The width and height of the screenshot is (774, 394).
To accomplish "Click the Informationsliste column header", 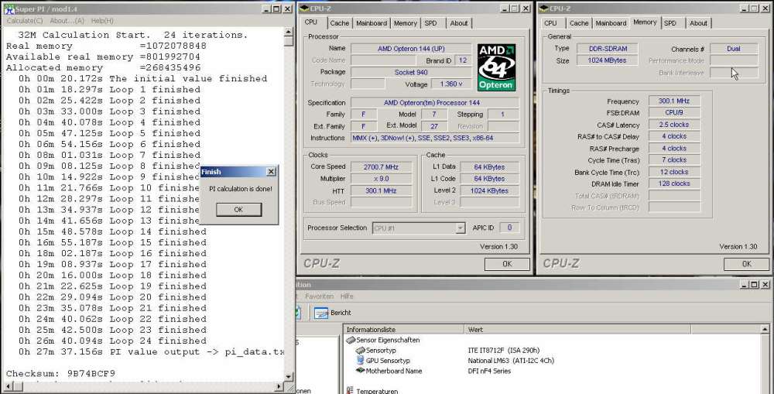I will 404,329.
